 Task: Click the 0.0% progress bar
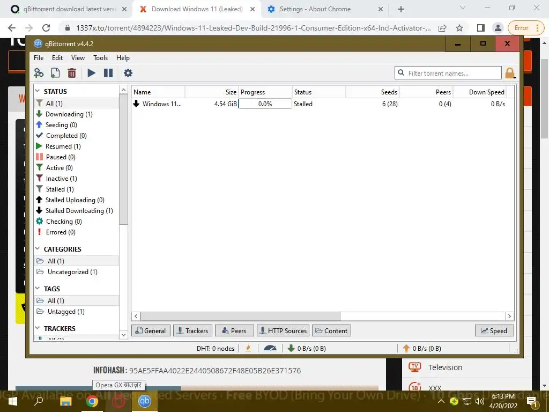pos(265,104)
